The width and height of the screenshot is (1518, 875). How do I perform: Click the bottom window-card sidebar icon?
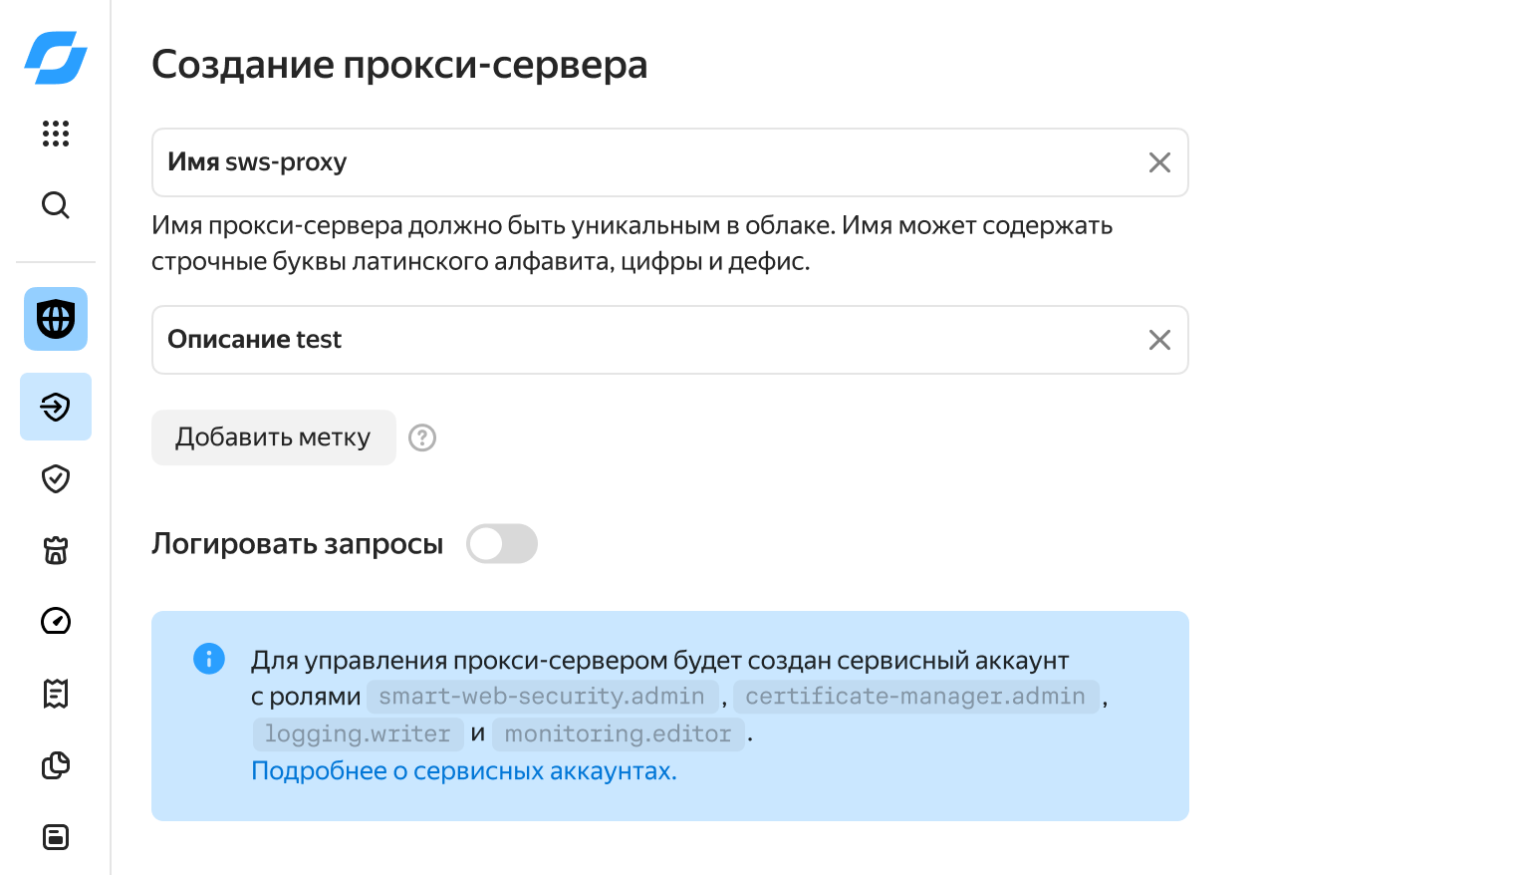click(56, 837)
